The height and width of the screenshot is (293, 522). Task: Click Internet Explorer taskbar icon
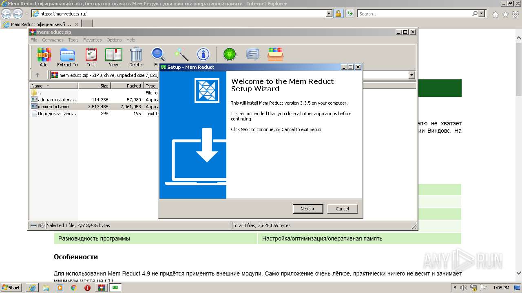32,288
